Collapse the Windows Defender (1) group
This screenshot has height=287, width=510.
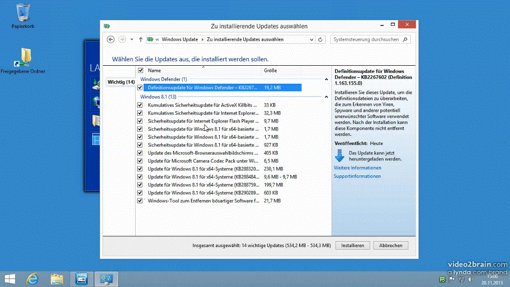(x=326, y=79)
